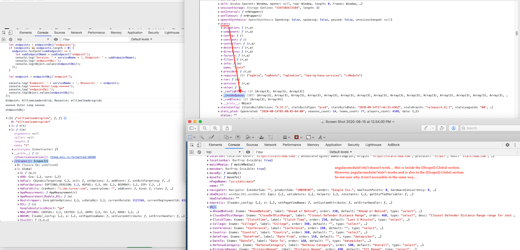Screen dimensions: 520x250
Task: Open Adjust Color tool
Action: pos(261,137)
